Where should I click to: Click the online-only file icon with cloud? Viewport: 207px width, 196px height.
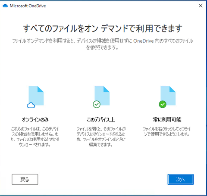pyautogui.click(x=35, y=97)
